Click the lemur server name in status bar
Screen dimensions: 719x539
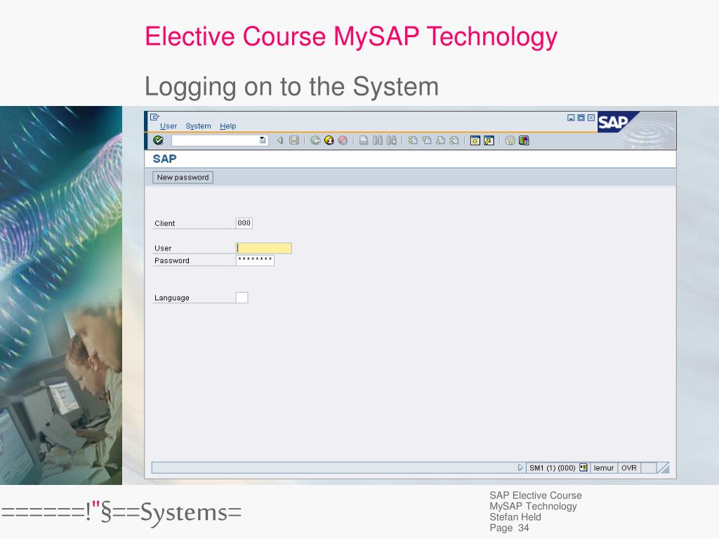(603, 468)
